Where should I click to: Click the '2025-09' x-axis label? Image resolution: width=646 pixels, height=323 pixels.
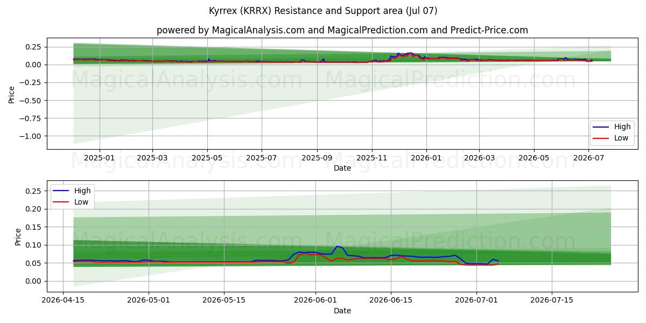tap(317, 158)
